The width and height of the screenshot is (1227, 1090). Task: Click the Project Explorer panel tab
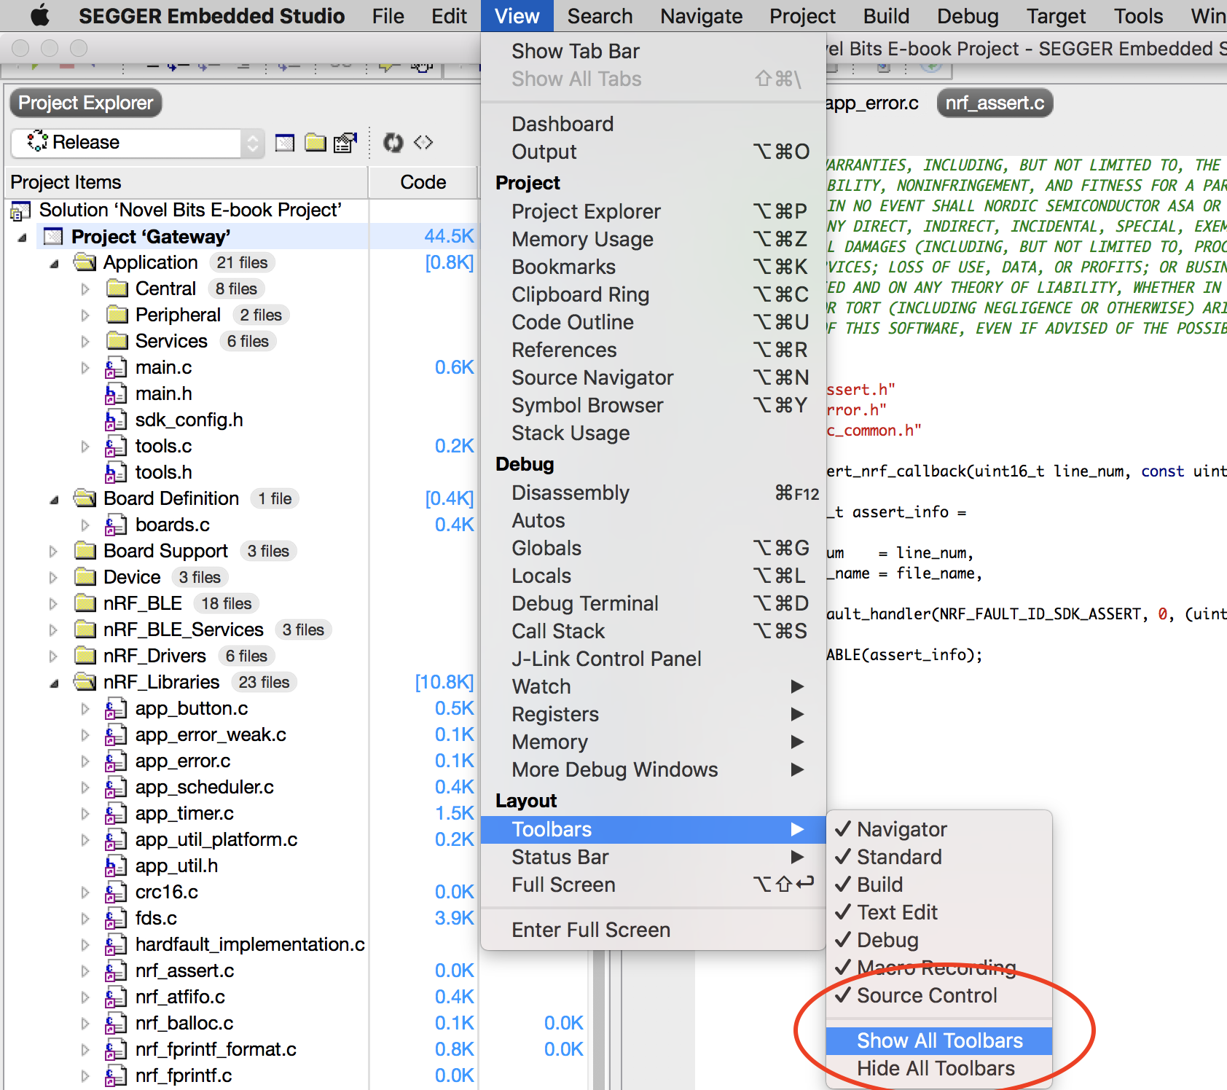[85, 103]
